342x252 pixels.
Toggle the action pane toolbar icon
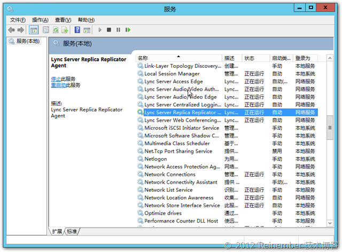pyautogui.click(x=87, y=30)
